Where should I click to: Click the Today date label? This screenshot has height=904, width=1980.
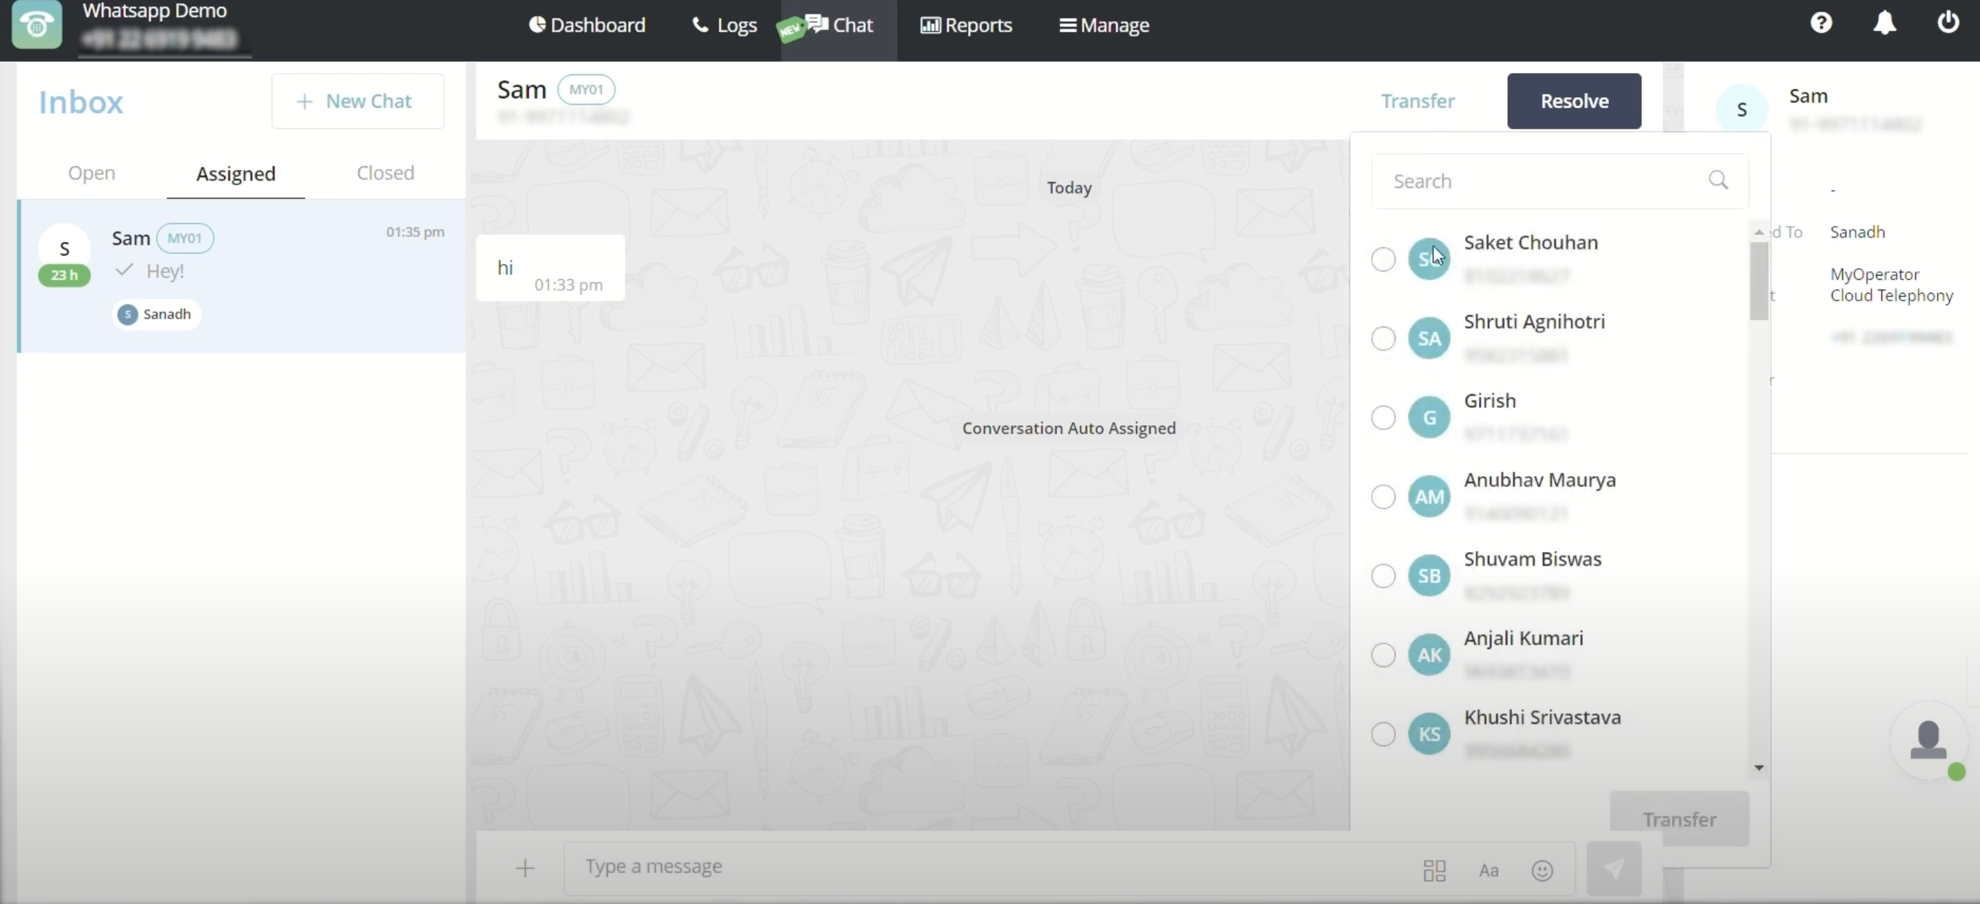coord(1069,187)
